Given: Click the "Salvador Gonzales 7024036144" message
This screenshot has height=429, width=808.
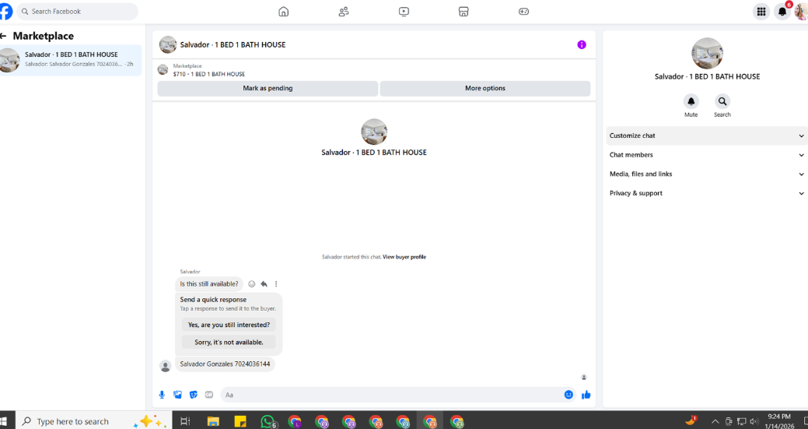Looking at the screenshot, I should 225,364.
